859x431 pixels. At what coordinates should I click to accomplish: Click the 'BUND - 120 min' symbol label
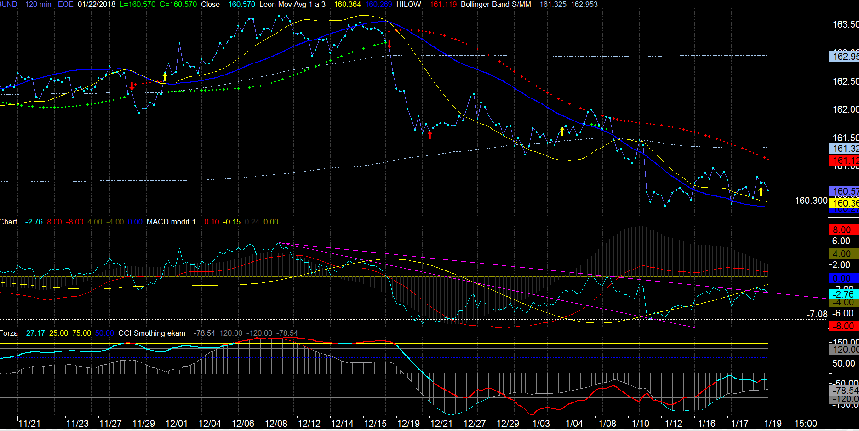pos(25,4)
